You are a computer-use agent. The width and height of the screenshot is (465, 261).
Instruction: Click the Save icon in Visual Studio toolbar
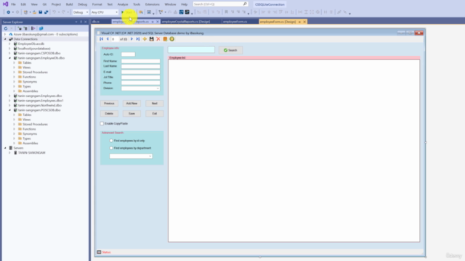(x=41, y=12)
